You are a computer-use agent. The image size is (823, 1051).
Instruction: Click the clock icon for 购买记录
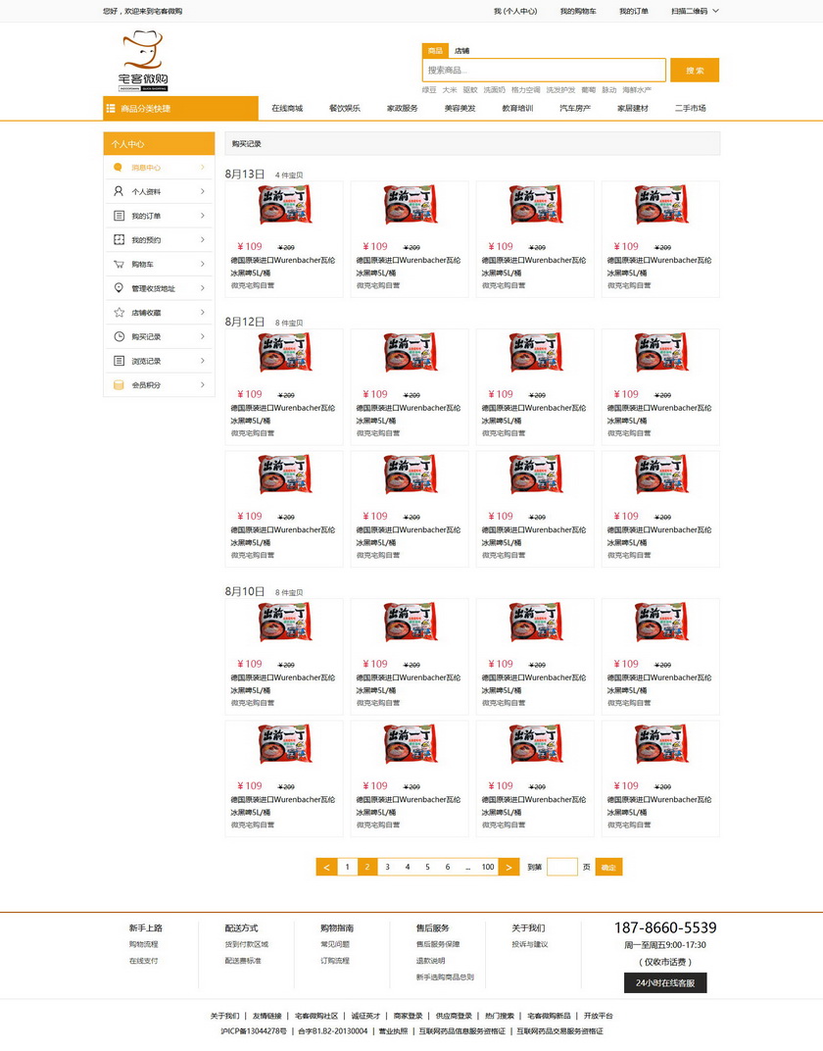(119, 336)
